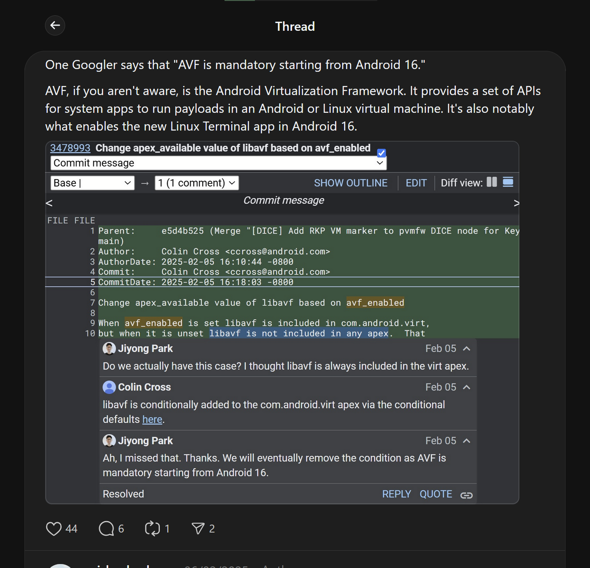The width and height of the screenshot is (590, 568).
Task: Open the Commit message file dropdown
Action: pos(218,163)
